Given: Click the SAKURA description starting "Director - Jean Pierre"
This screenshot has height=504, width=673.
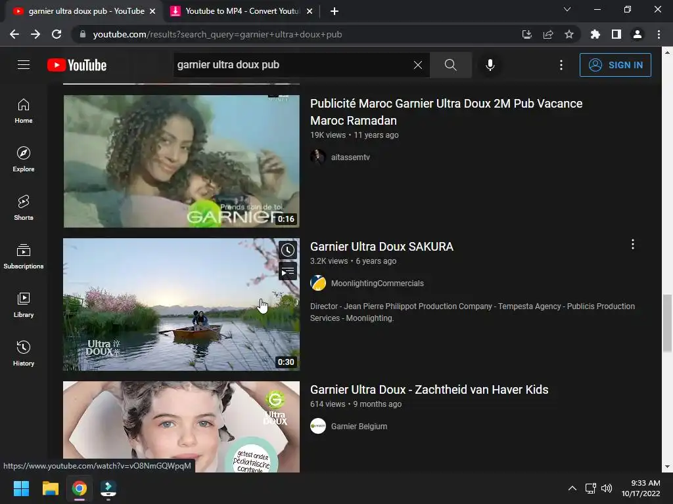Looking at the screenshot, I should coord(472,312).
